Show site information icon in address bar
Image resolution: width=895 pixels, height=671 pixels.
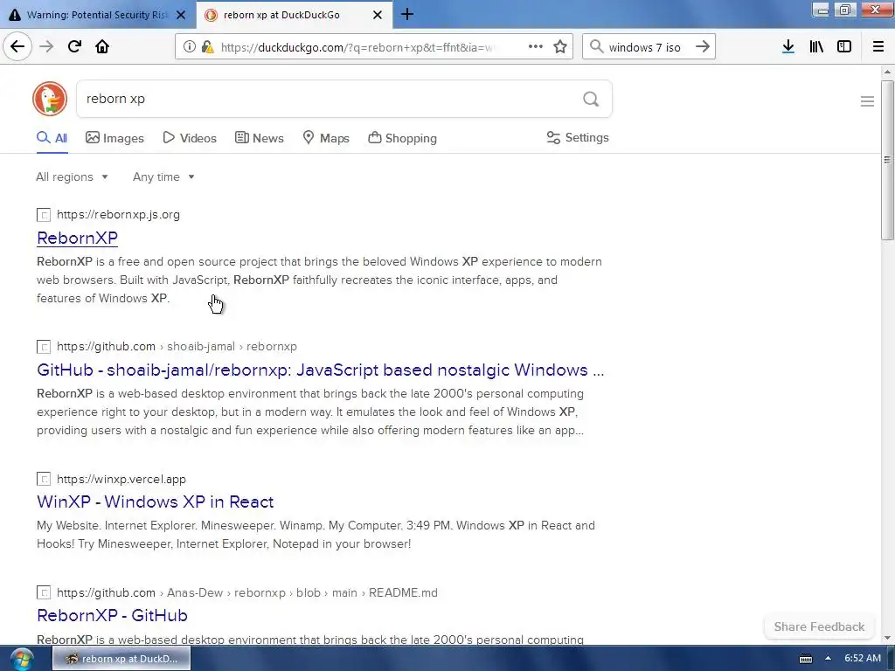[190, 47]
